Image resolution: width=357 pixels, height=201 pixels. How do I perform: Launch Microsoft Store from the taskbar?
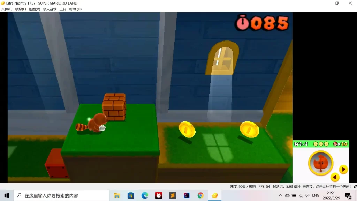point(131,195)
